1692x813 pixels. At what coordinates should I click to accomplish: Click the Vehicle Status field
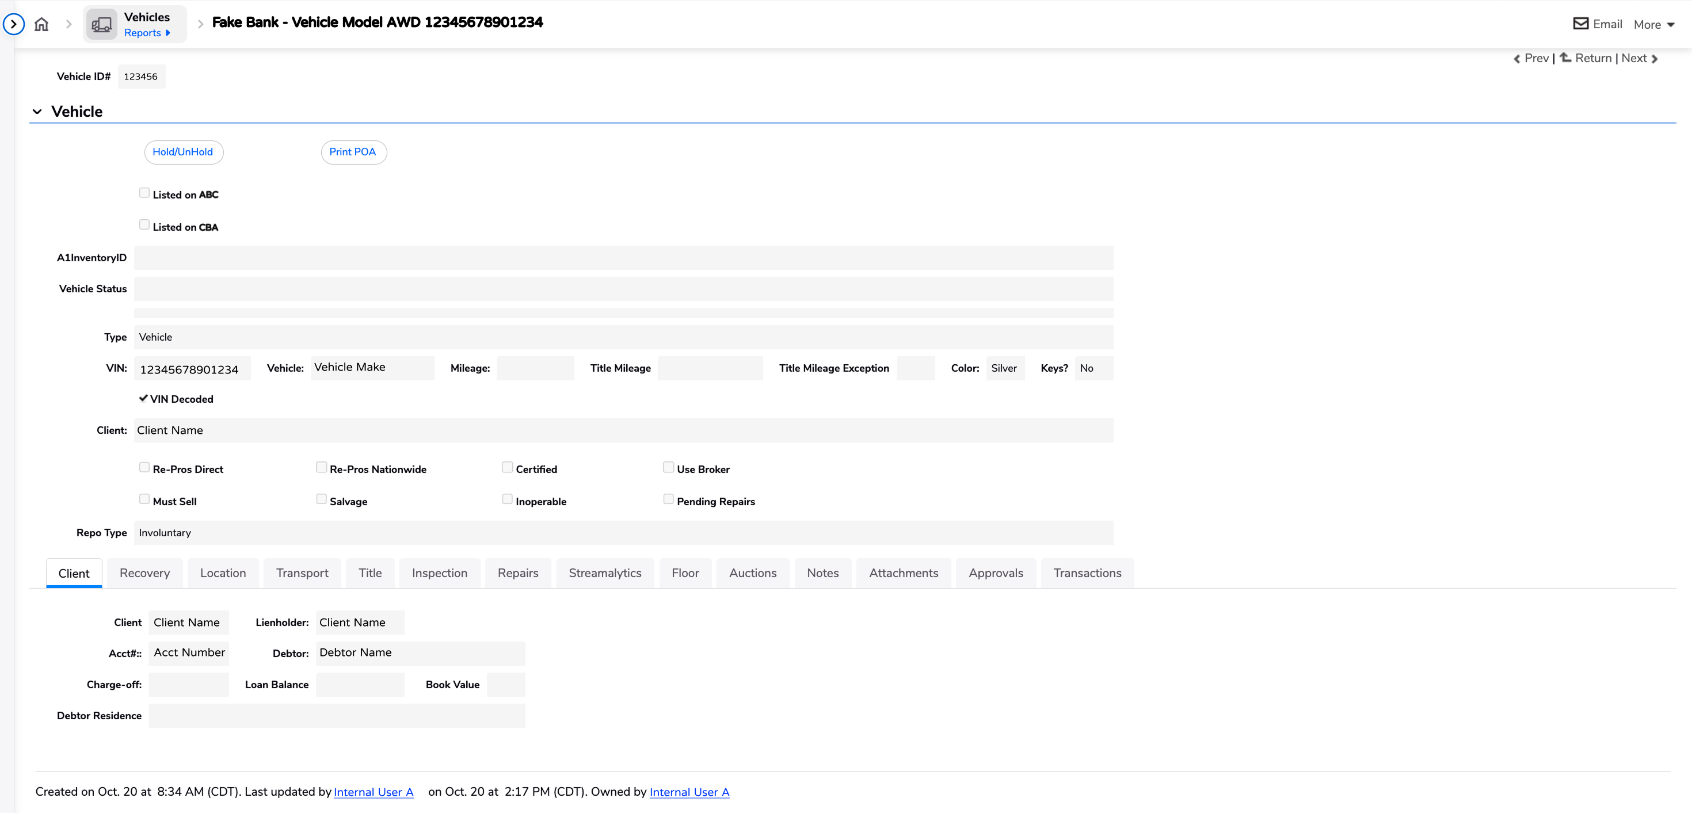pos(623,288)
